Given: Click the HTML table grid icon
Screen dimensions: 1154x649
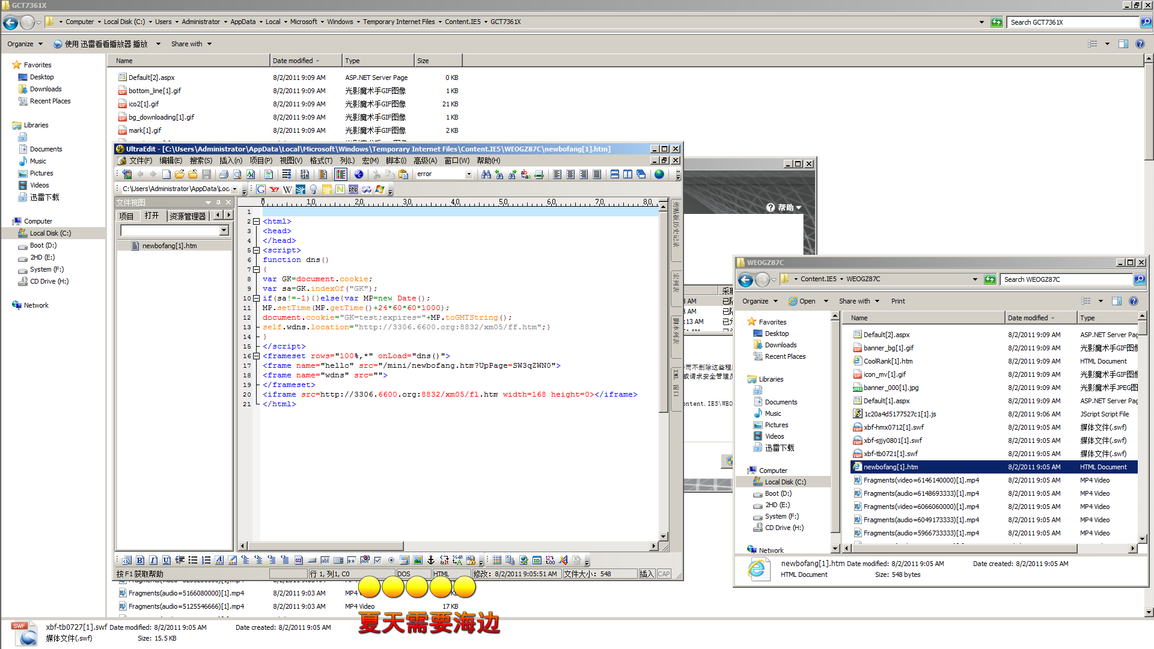Looking at the screenshot, I should point(497,560).
